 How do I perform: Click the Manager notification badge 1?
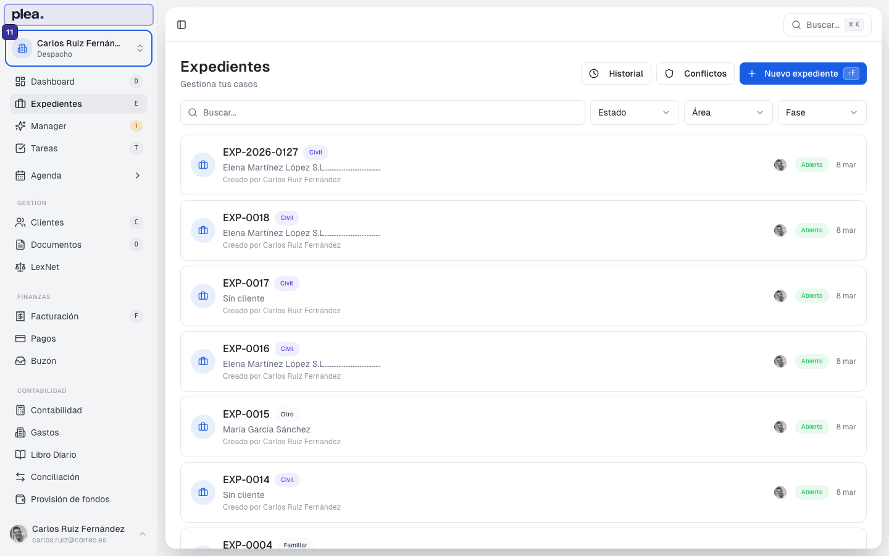[136, 126]
